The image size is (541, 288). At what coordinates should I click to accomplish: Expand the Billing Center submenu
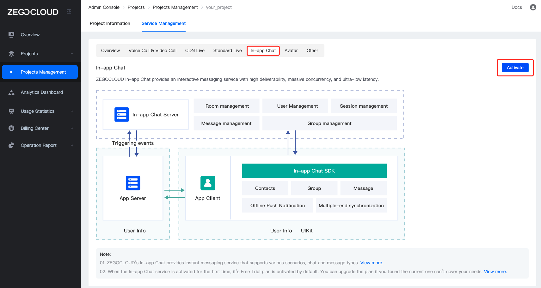[72, 128]
